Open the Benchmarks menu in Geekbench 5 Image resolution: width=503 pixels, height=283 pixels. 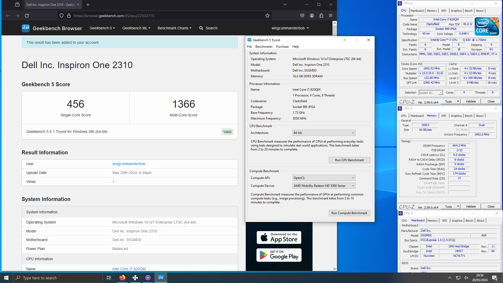[264, 47]
